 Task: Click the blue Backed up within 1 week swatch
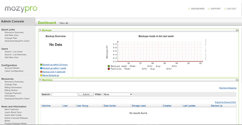click(x=41, y=68)
